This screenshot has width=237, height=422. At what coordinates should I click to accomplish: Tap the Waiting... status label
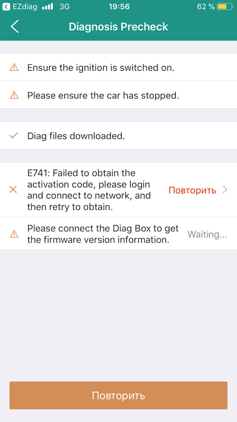(x=207, y=234)
